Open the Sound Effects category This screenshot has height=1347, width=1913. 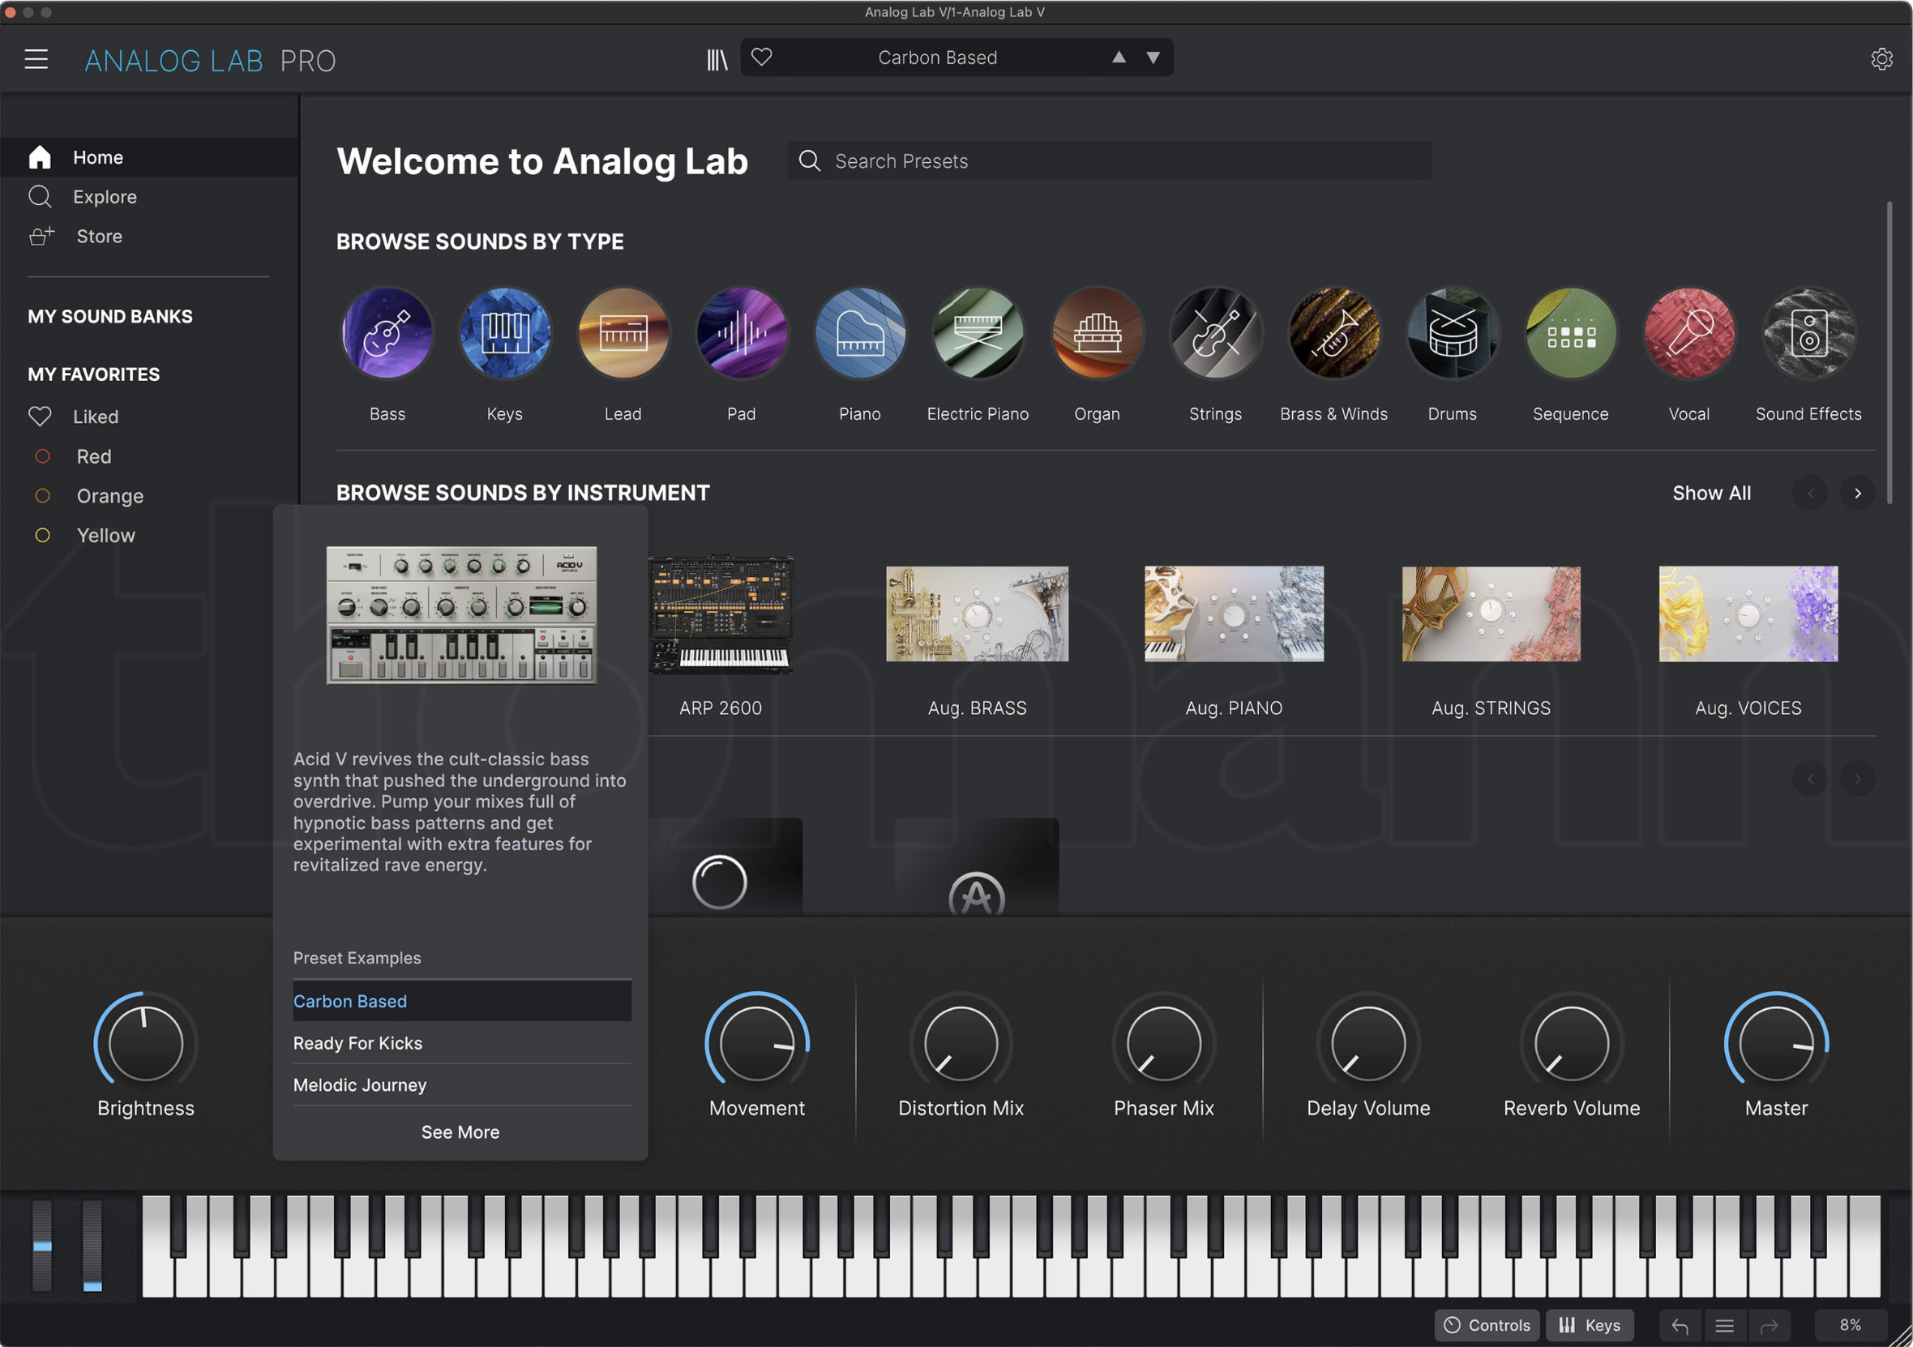1808,332
